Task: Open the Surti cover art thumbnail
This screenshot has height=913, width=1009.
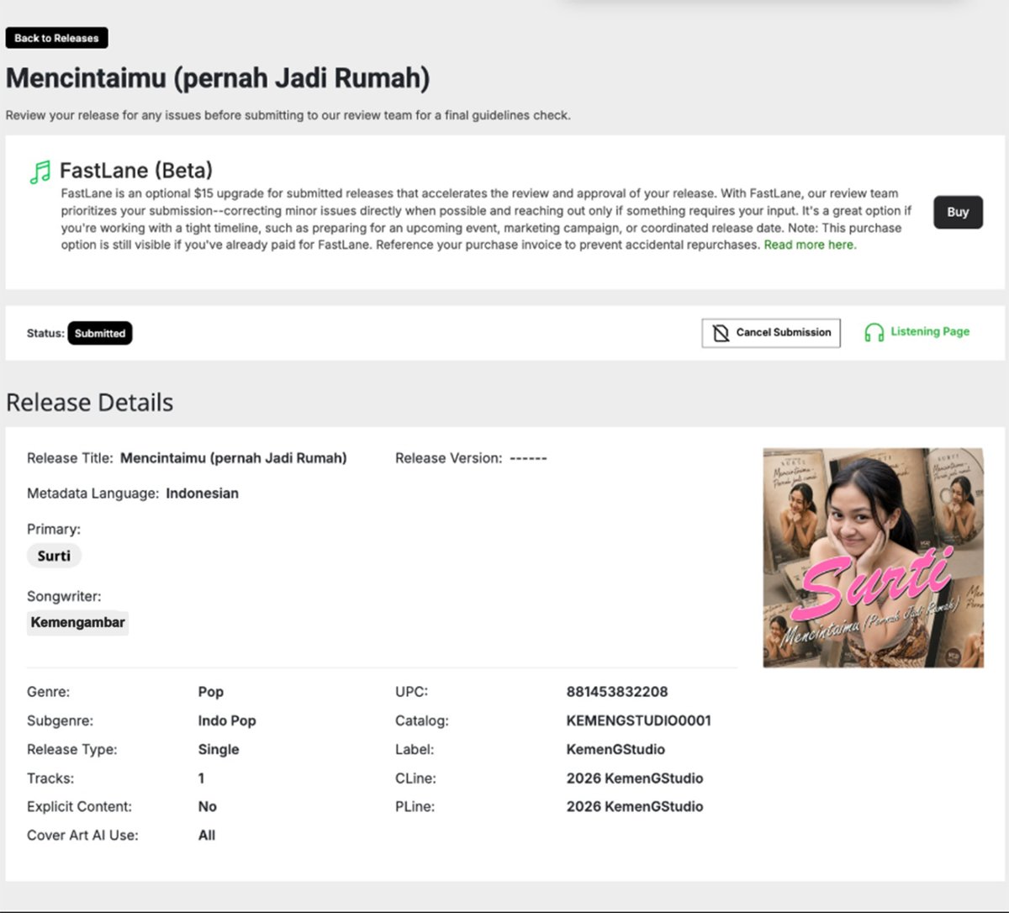Action: [x=873, y=557]
